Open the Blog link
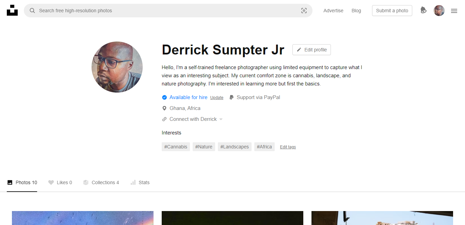Viewport: 465px width, 225px height. tap(356, 11)
